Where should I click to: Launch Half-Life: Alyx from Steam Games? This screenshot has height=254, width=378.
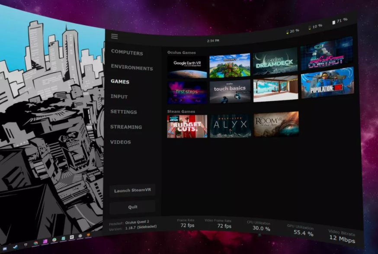(230, 125)
